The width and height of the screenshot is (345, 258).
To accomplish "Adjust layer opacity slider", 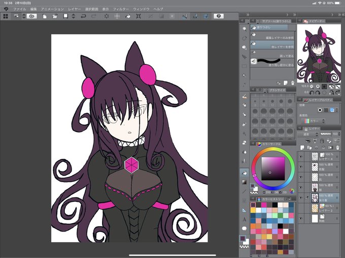I will point(326,134).
